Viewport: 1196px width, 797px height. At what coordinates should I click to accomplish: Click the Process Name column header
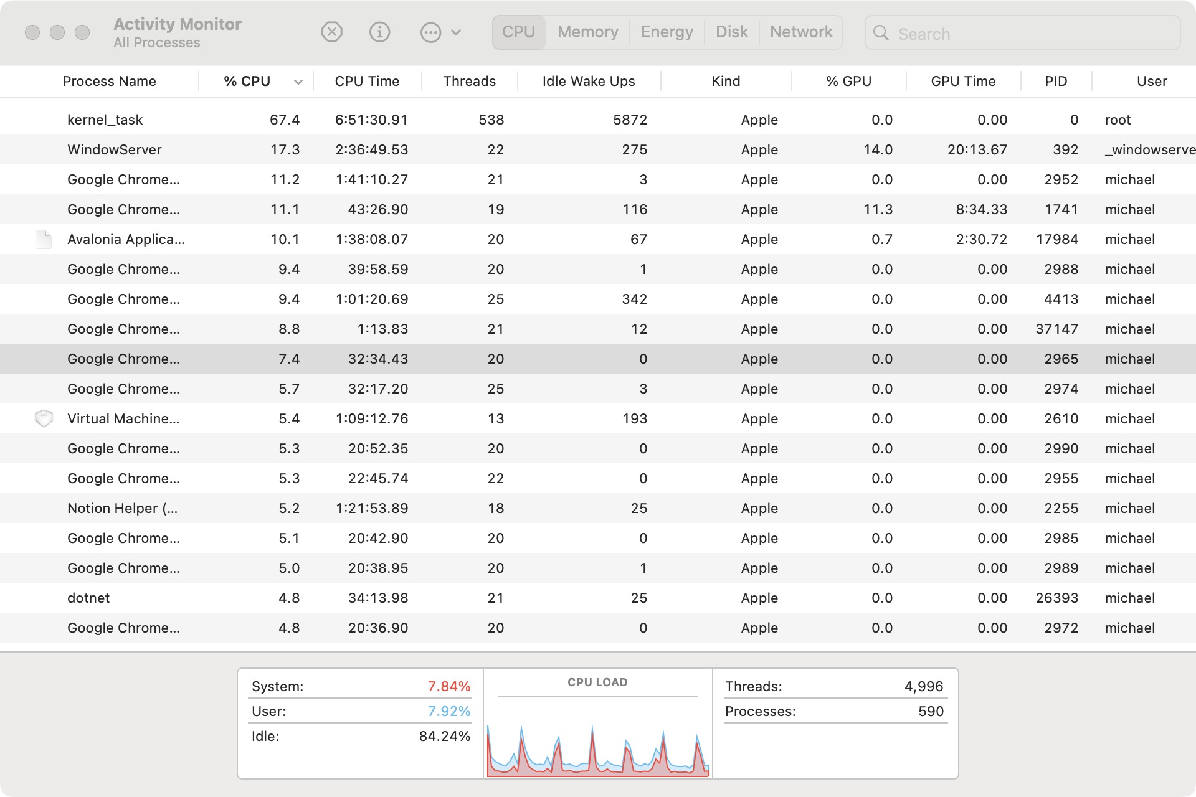click(110, 82)
